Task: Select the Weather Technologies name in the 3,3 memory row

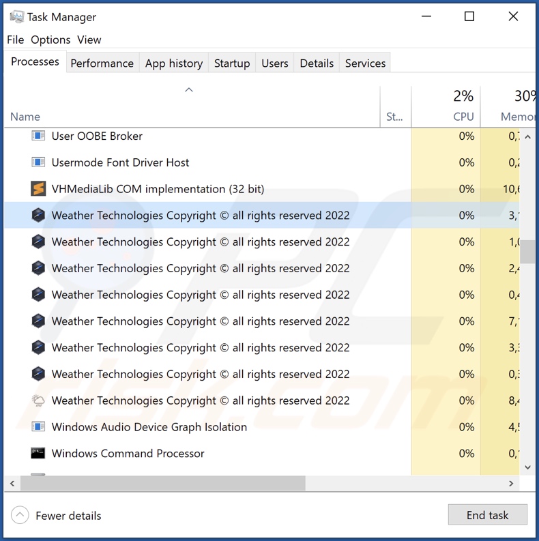Action: [201, 347]
